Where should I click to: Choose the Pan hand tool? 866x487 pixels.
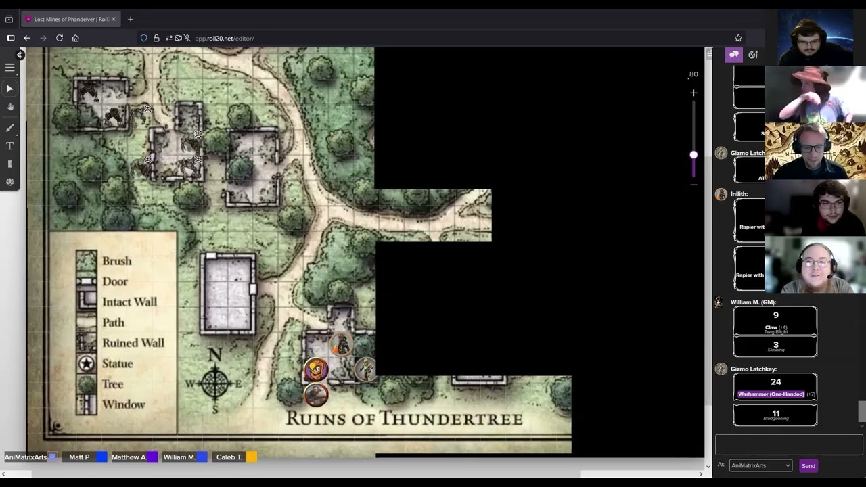click(10, 107)
